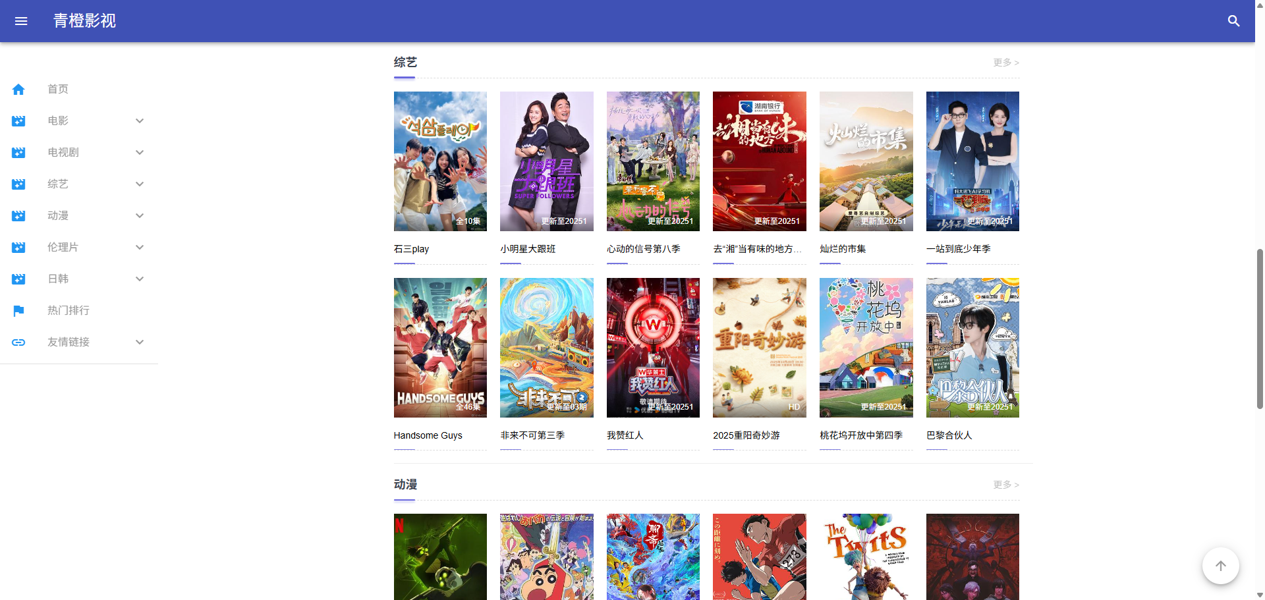
Task: Click 更多 link in 综艺 section
Action: (x=1005, y=63)
